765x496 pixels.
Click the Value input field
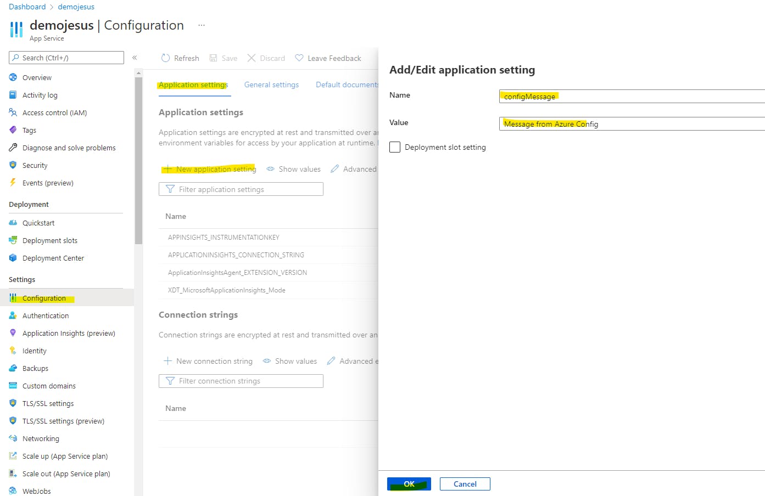pos(632,123)
